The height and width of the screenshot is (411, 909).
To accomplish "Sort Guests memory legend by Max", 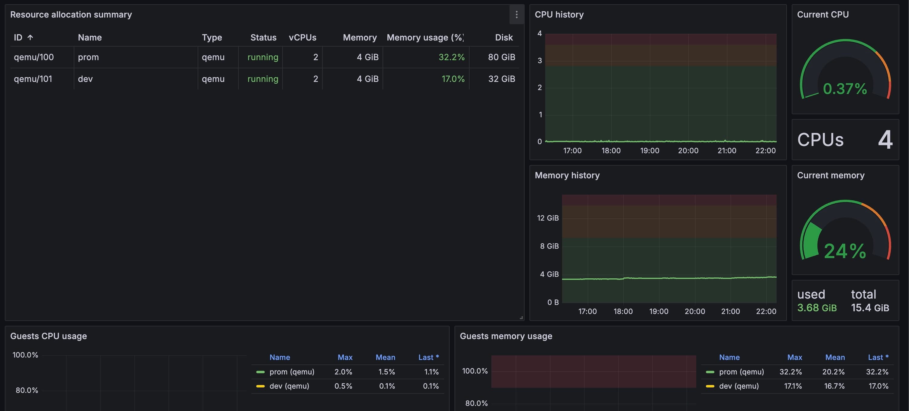I will point(794,358).
